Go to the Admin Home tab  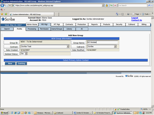(x=32, y=24)
